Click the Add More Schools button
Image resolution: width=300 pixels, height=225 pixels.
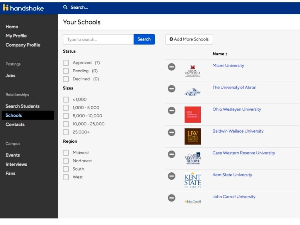189,39
